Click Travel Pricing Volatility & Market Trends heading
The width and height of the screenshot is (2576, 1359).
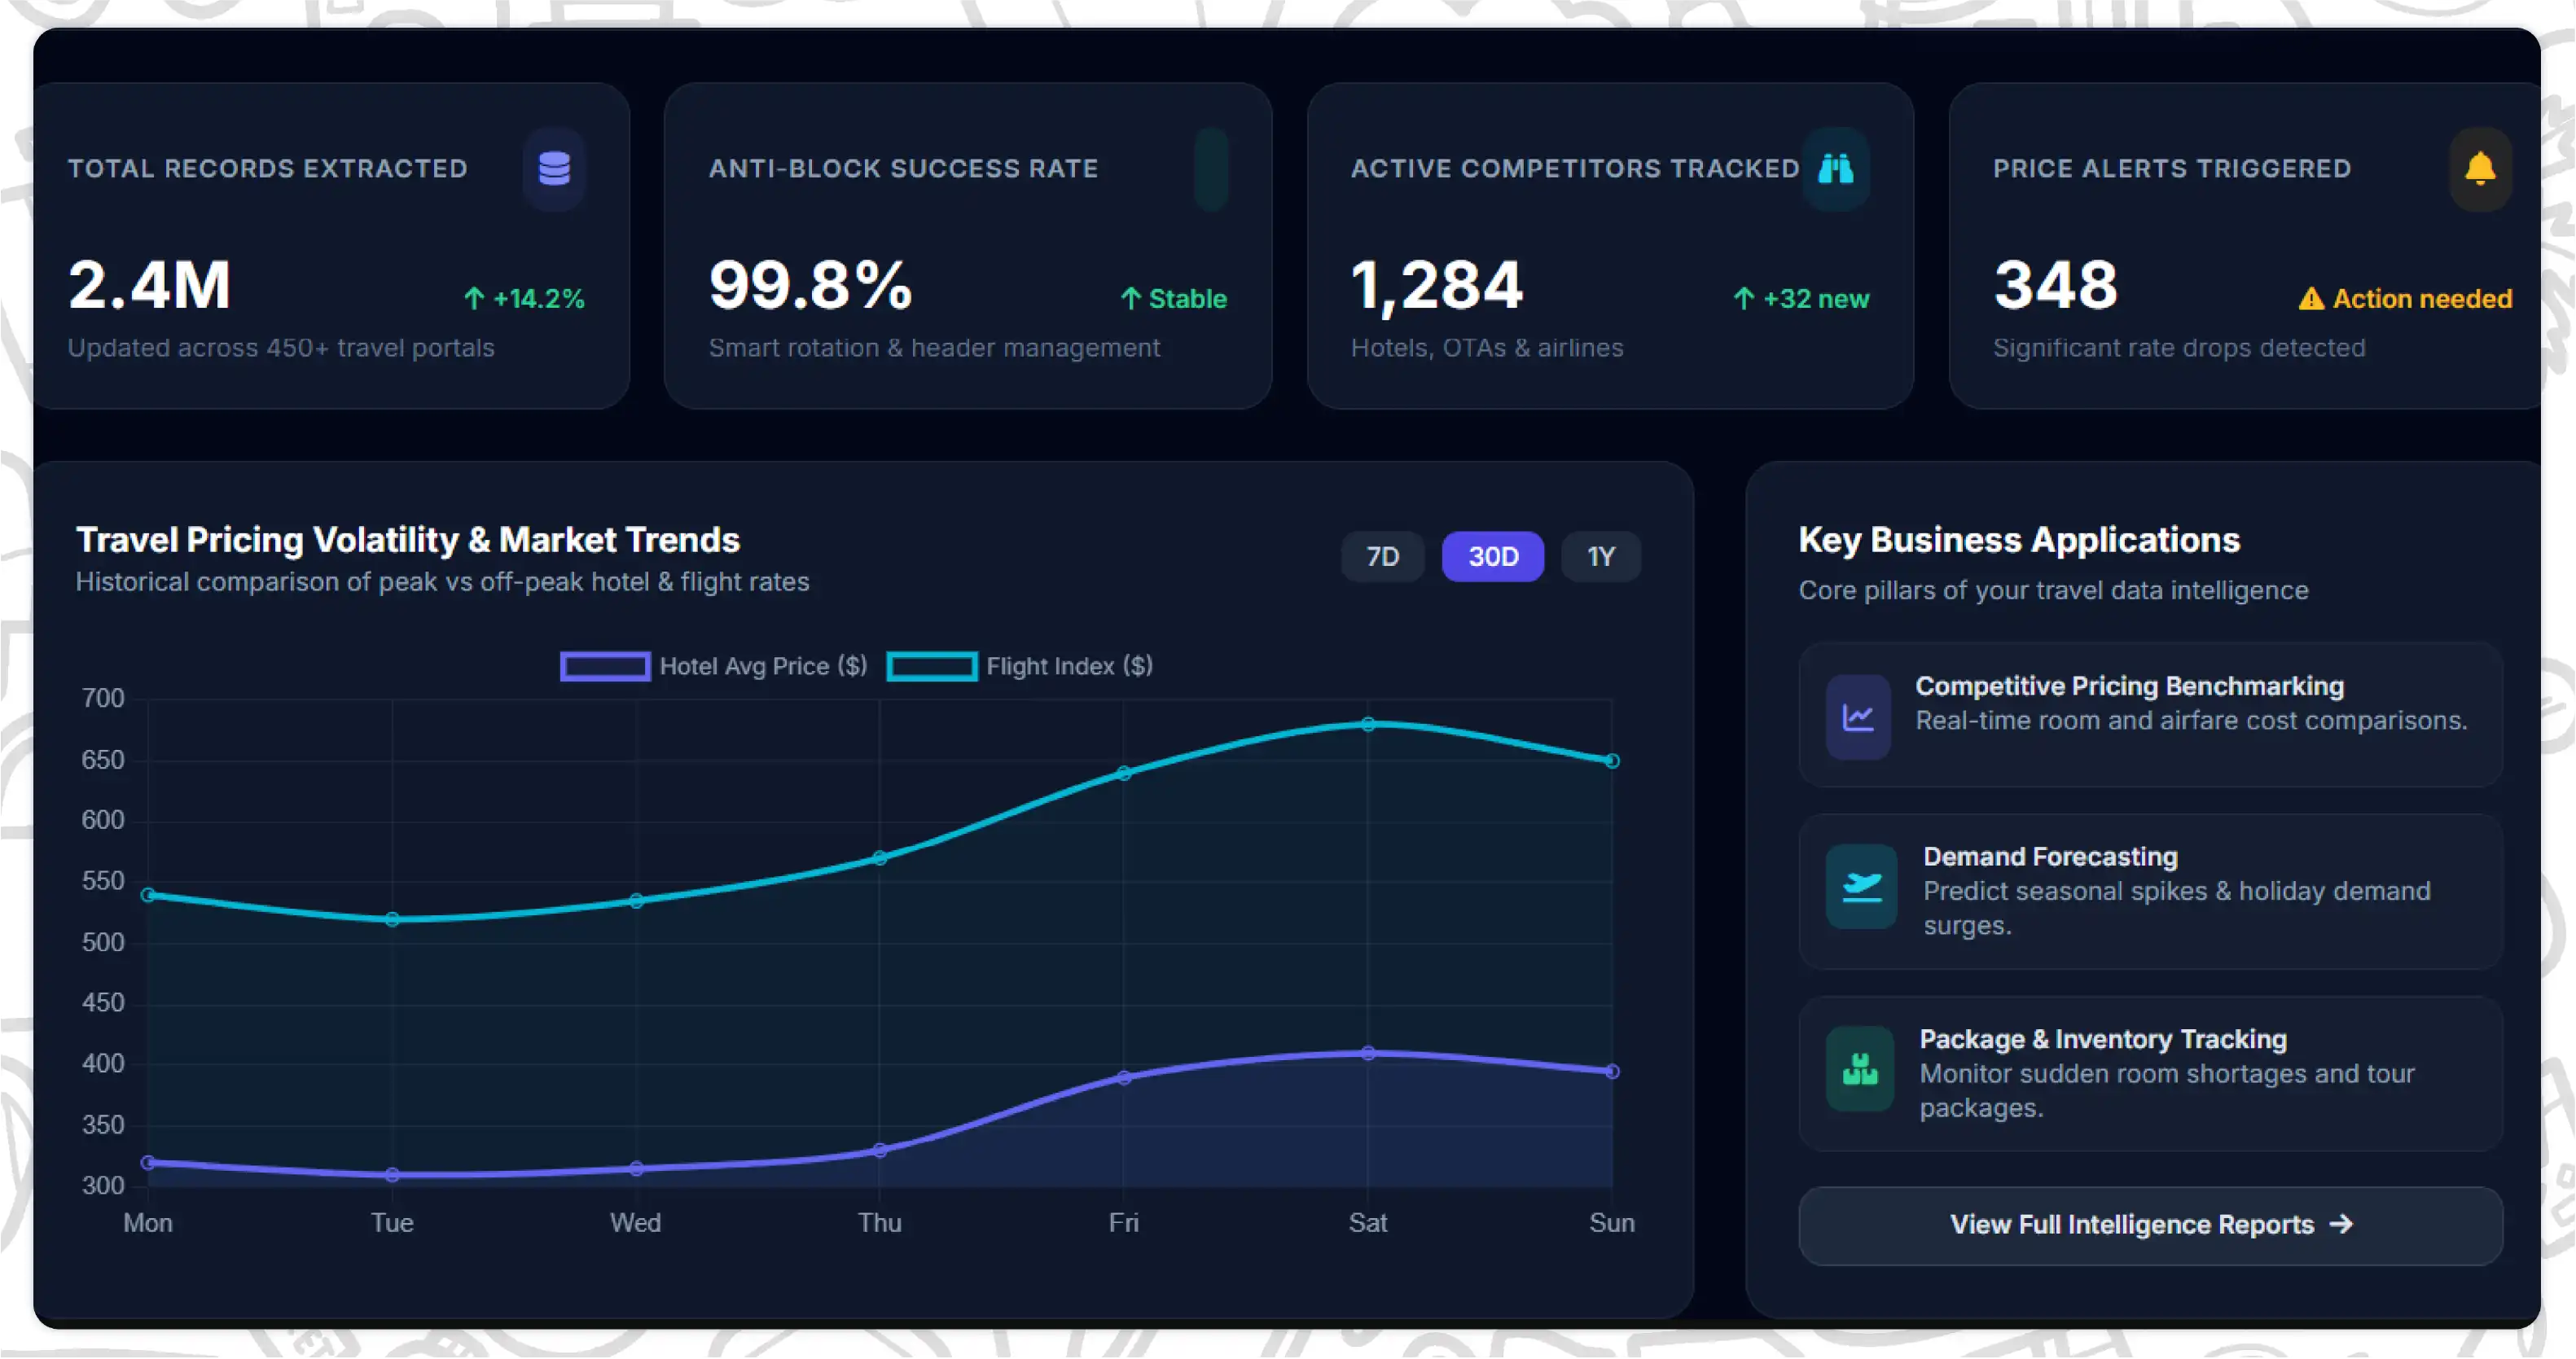408,540
